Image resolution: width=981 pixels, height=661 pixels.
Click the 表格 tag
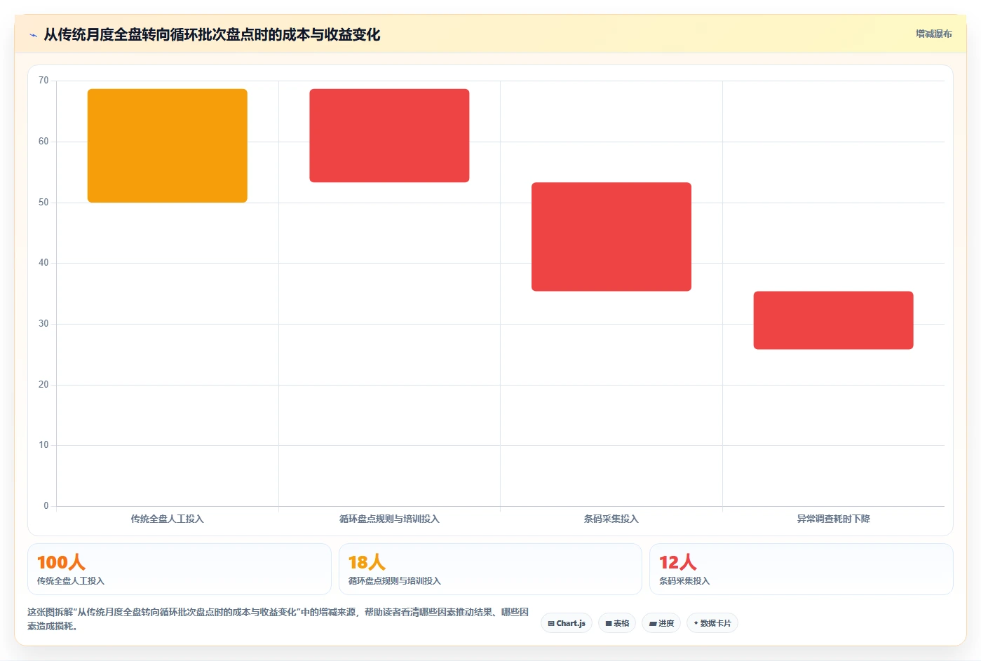617,623
